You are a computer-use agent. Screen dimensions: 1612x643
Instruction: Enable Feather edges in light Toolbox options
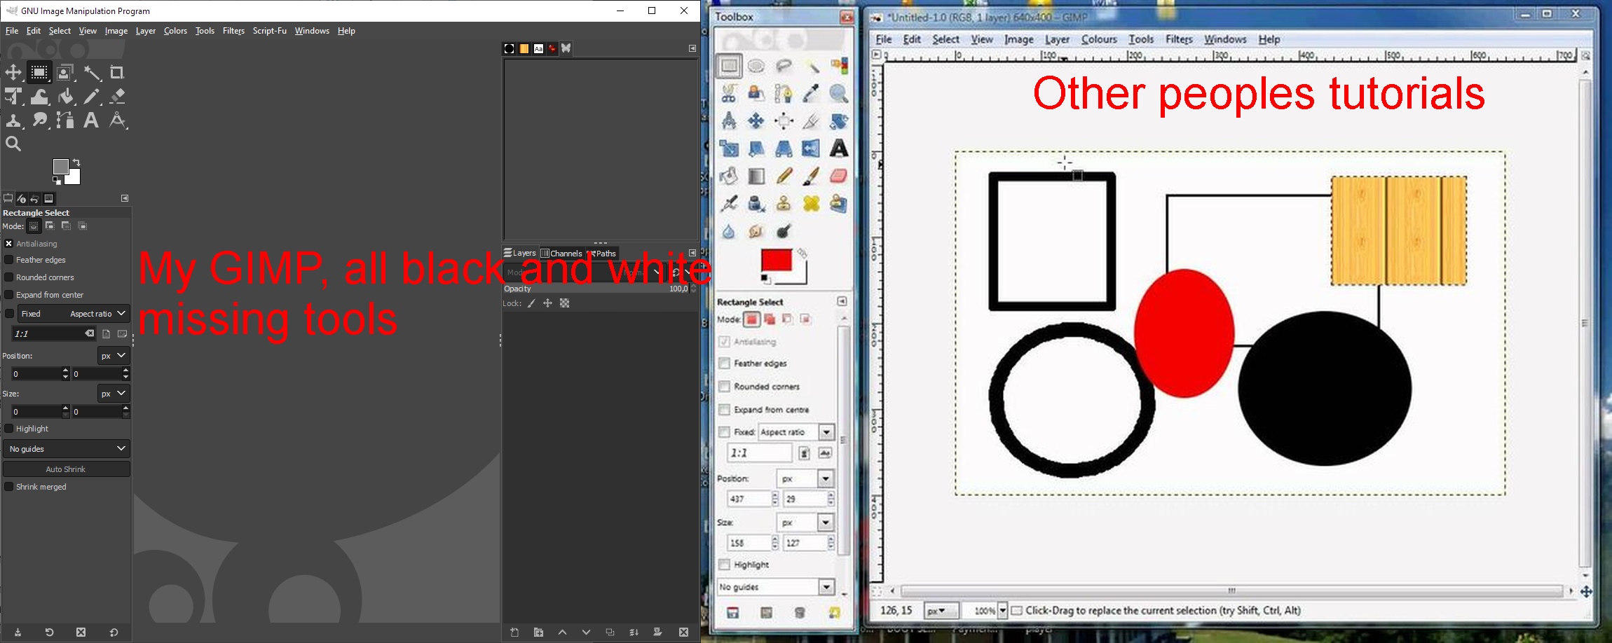725,364
